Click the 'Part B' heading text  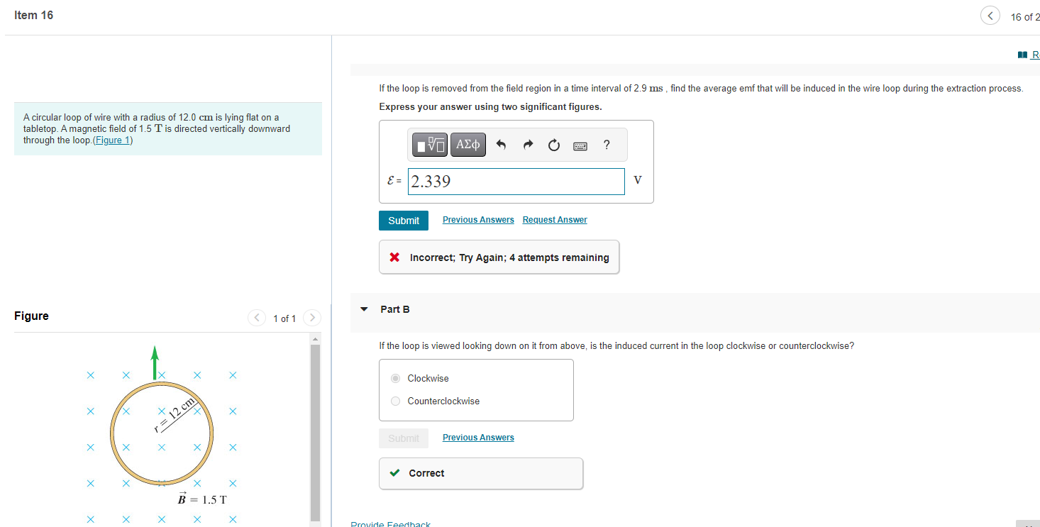(395, 309)
